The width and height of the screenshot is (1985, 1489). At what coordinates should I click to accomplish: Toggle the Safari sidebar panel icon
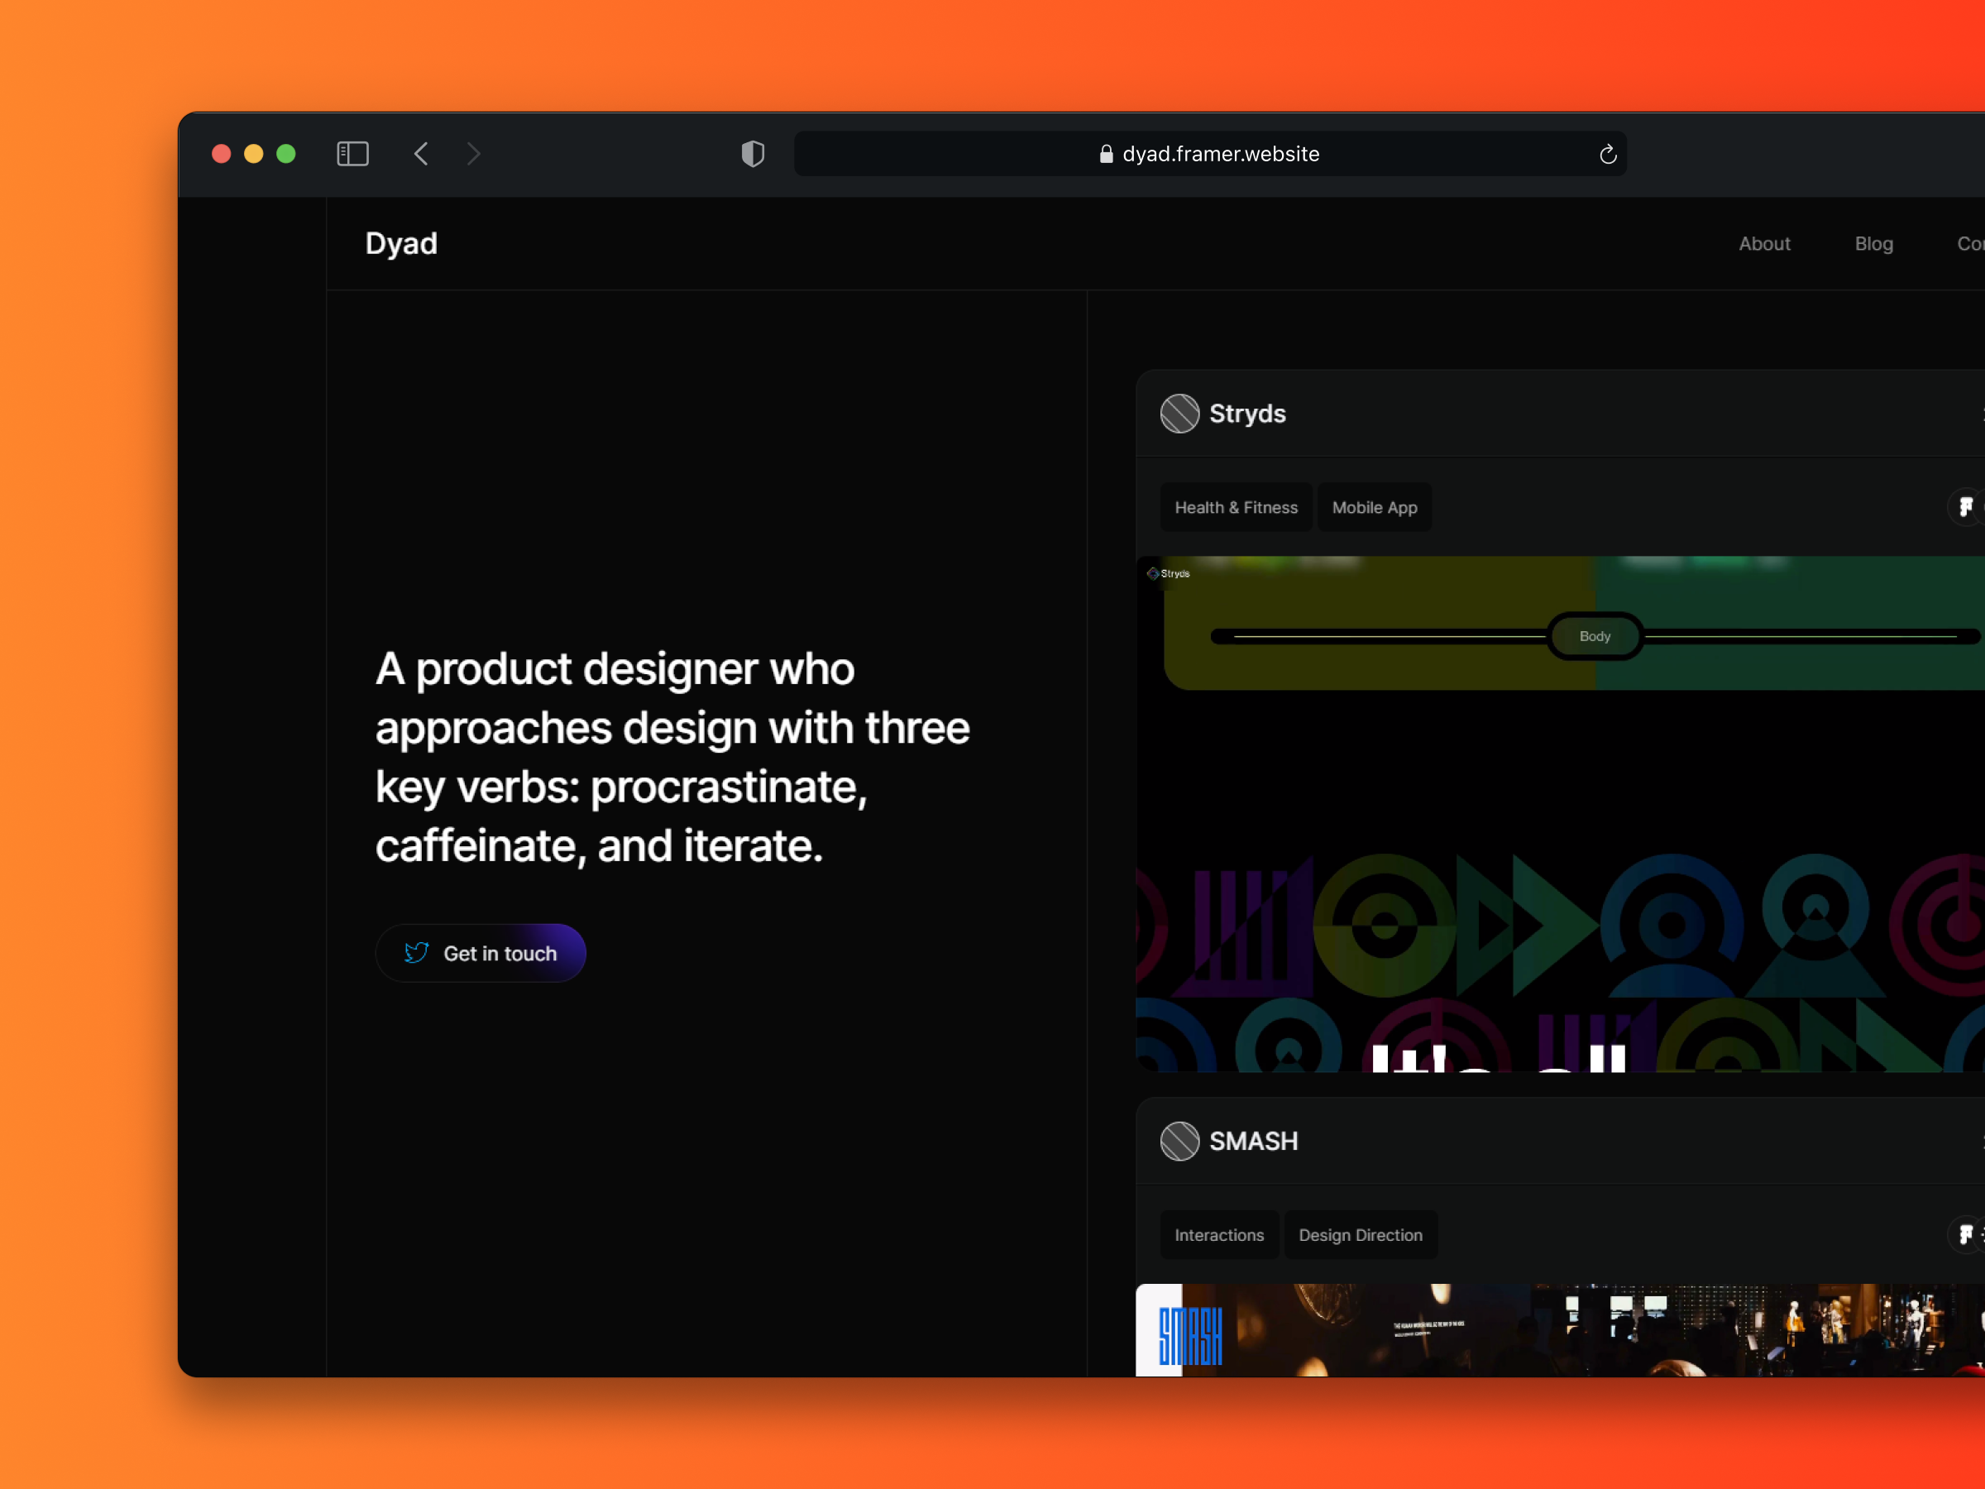(x=352, y=154)
